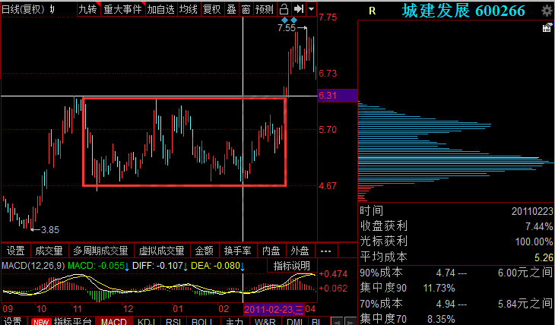Click the 指标说明 button
The image size is (555, 325).
tap(292, 265)
